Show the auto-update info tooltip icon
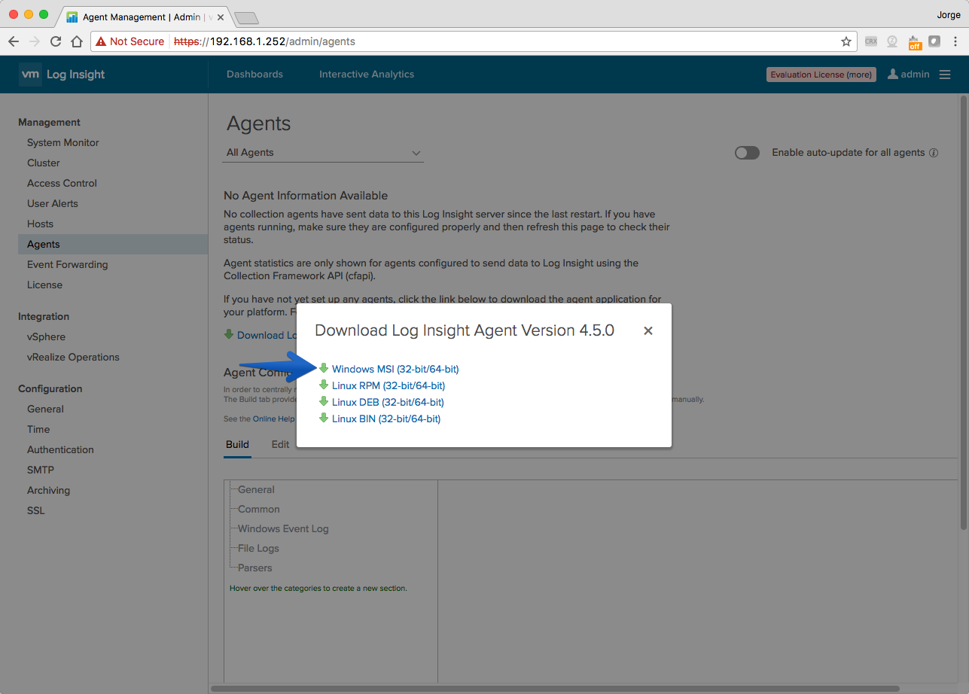This screenshot has width=969, height=694. click(934, 153)
